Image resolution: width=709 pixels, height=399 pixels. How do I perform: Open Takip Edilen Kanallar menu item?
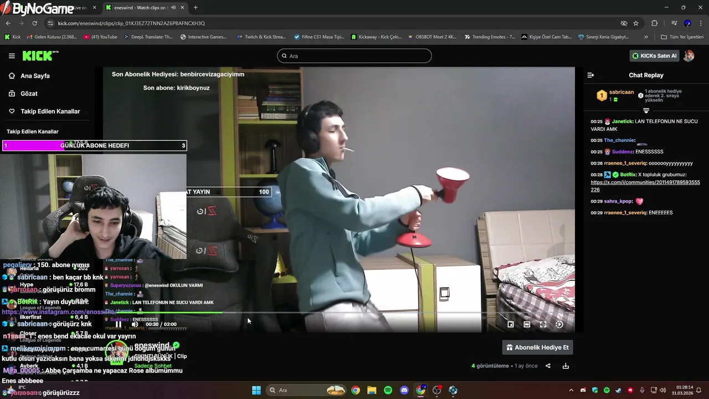(50, 111)
